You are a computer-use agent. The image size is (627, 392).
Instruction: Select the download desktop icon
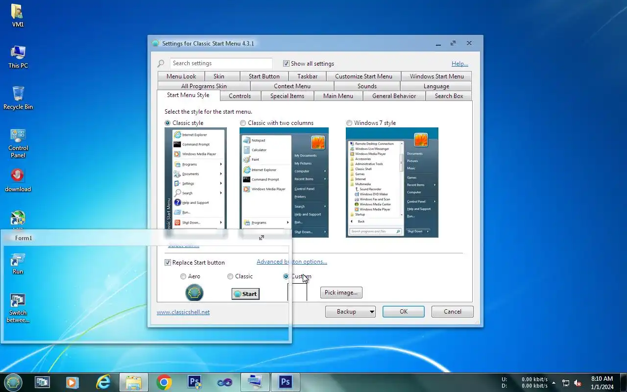[x=18, y=180]
